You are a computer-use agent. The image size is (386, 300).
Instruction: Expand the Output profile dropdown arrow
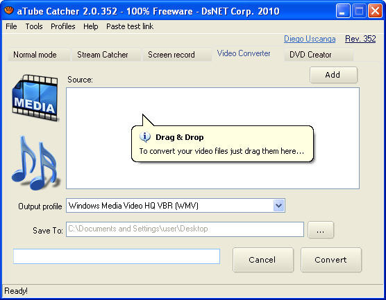click(x=278, y=205)
